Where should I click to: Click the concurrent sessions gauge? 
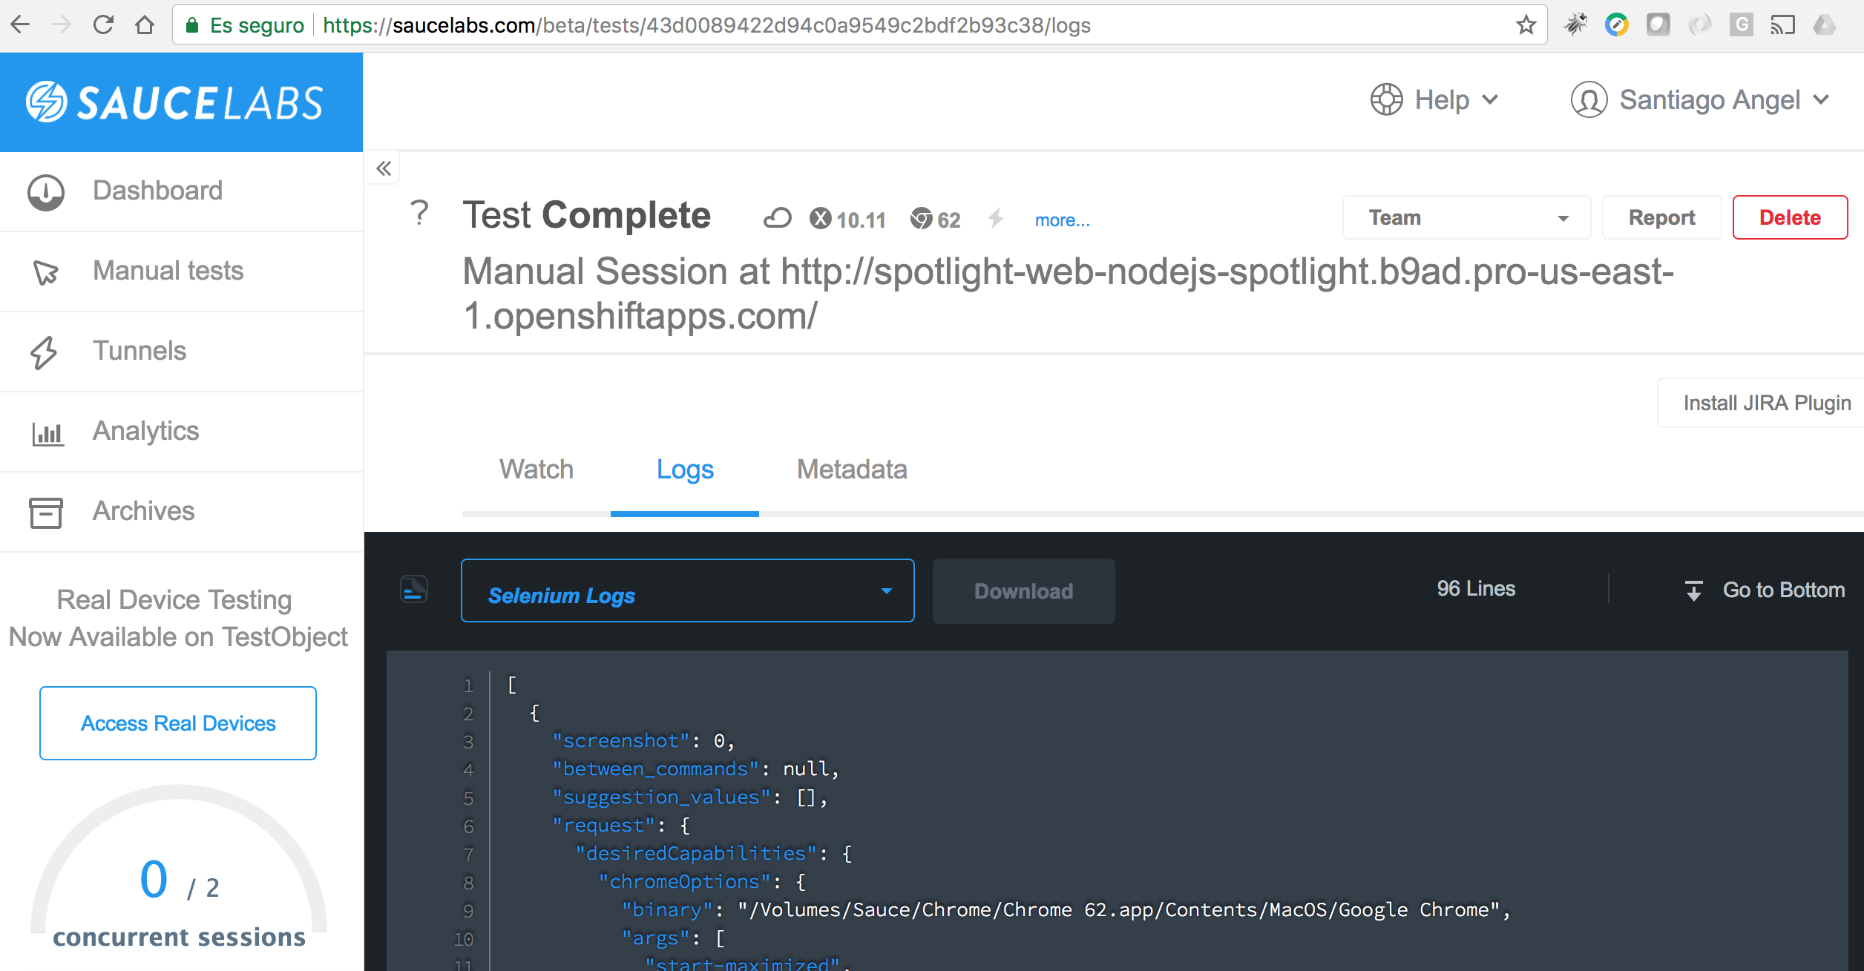coord(178,868)
